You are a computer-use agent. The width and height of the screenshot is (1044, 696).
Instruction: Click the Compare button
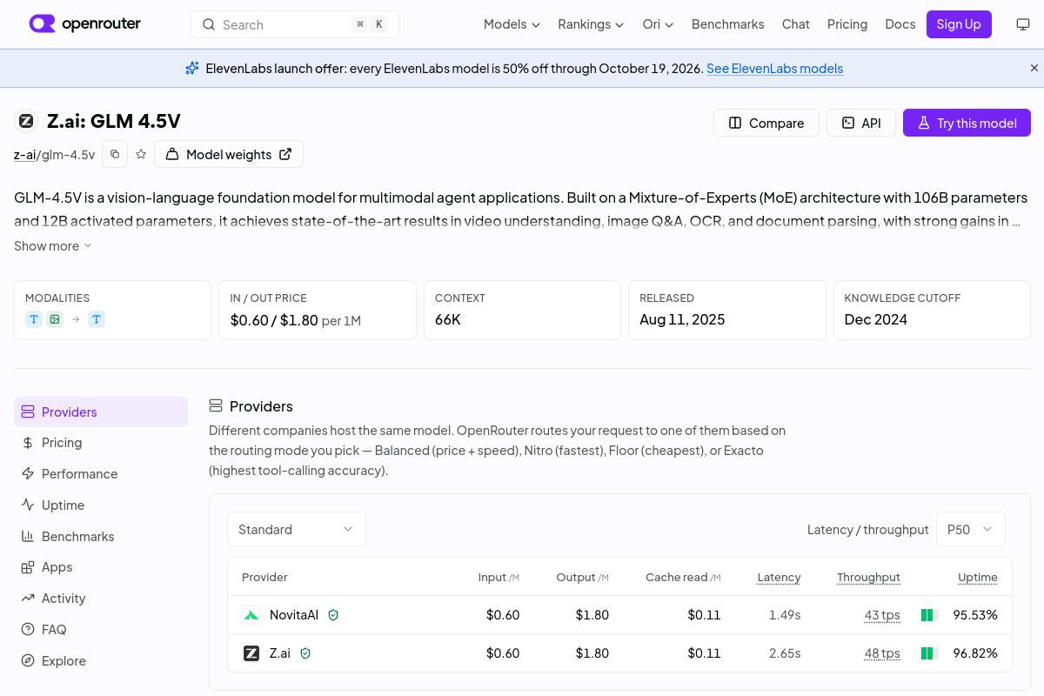pyautogui.click(x=766, y=123)
